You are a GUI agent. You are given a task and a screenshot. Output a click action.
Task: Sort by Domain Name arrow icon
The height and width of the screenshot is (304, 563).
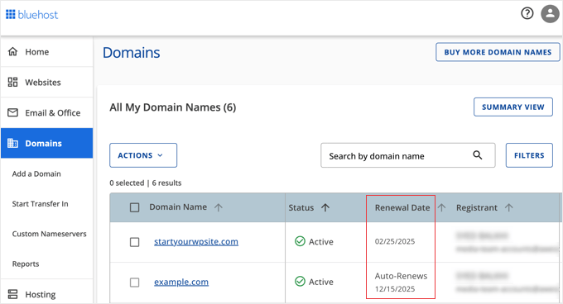pyautogui.click(x=219, y=207)
